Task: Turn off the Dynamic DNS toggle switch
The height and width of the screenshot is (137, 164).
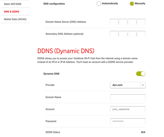Action: pos(141,74)
